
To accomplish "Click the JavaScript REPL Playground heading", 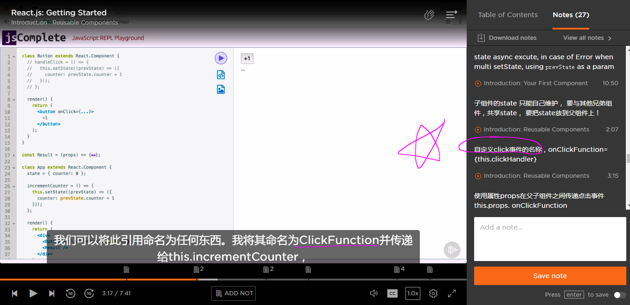I will 108,38.
